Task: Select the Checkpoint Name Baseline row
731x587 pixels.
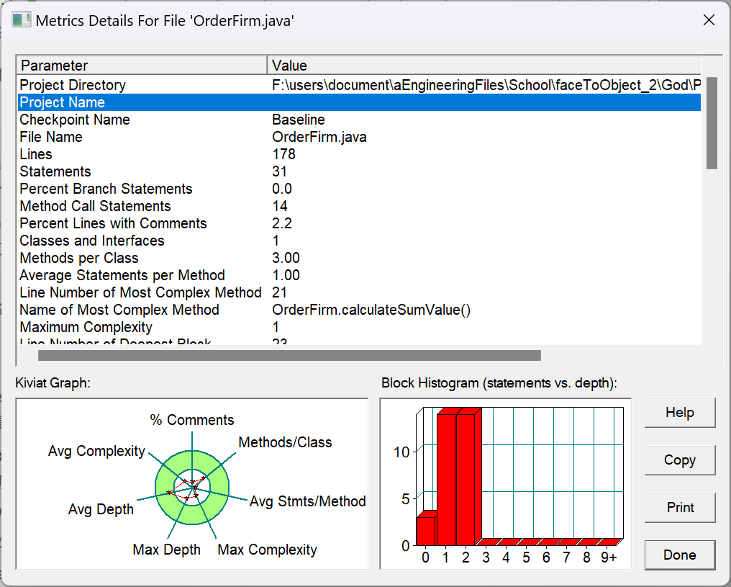Action: tap(359, 120)
